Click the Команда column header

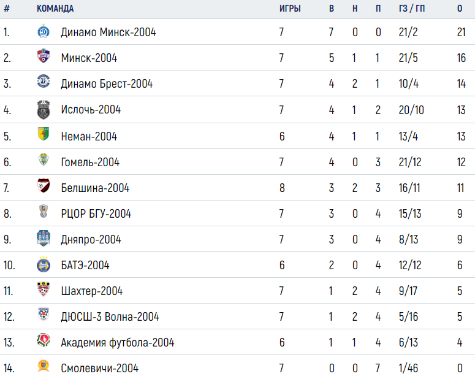(55, 9)
